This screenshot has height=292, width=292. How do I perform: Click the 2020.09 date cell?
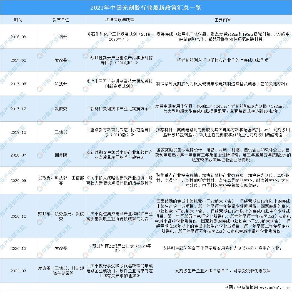(18, 181)
